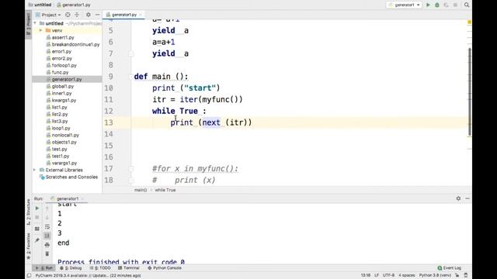This screenshot has height=279, width=497.
Task: Select the generator1 tab in Run panel
Action: [x=68, y=198]
